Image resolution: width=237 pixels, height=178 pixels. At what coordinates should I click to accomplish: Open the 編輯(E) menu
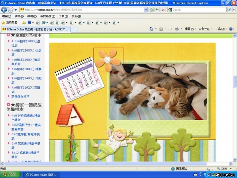click(19, 16)
